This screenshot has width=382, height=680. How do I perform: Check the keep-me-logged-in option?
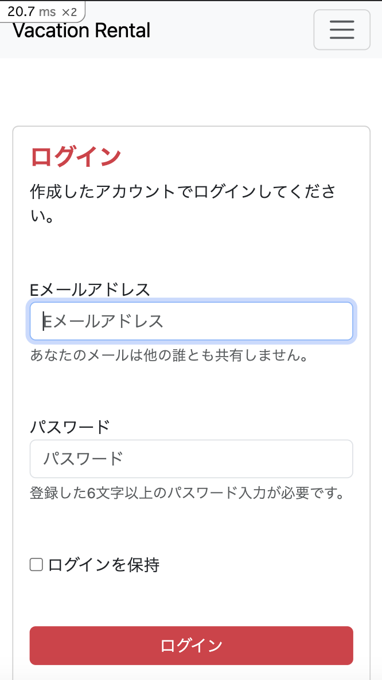pyautogui.click(x=36, y=564)
